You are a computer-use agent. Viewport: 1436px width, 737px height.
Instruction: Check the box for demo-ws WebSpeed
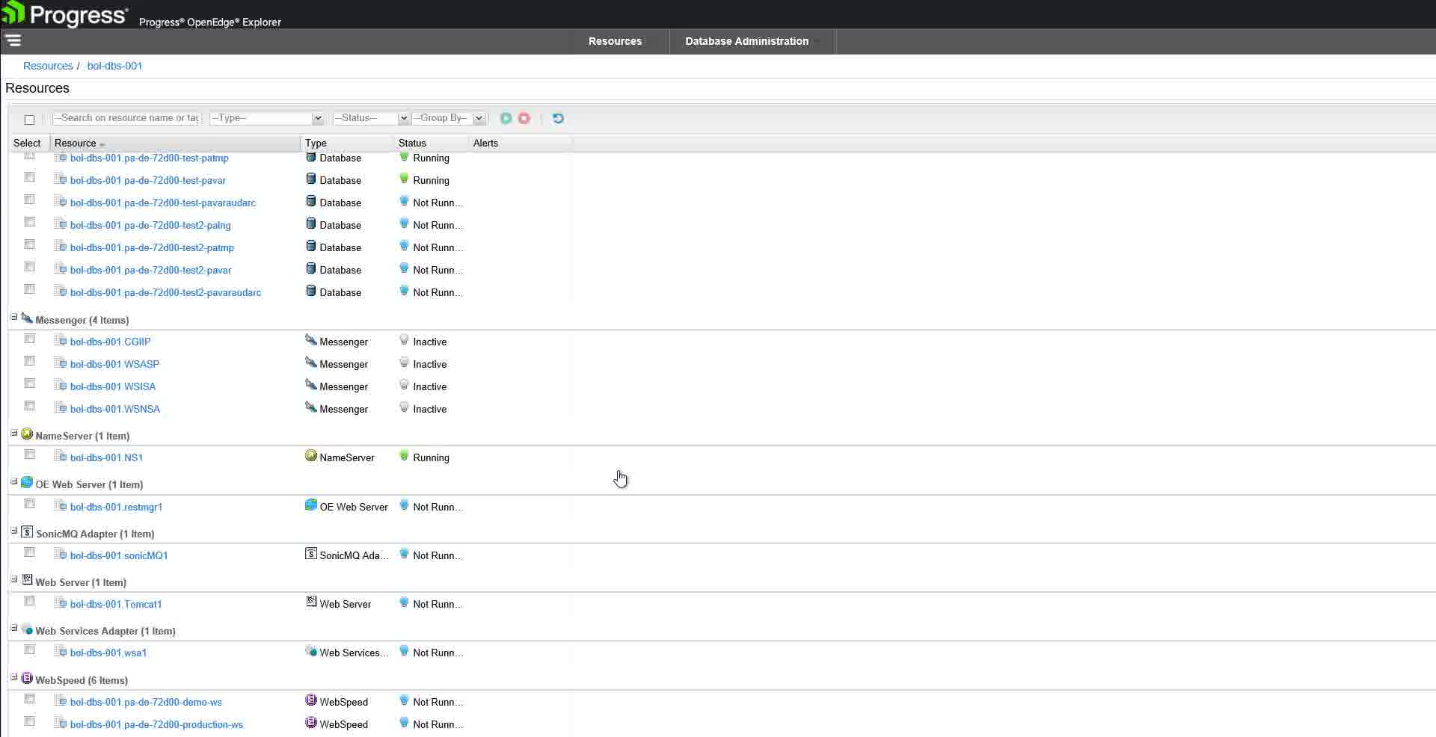click(29, 699)
